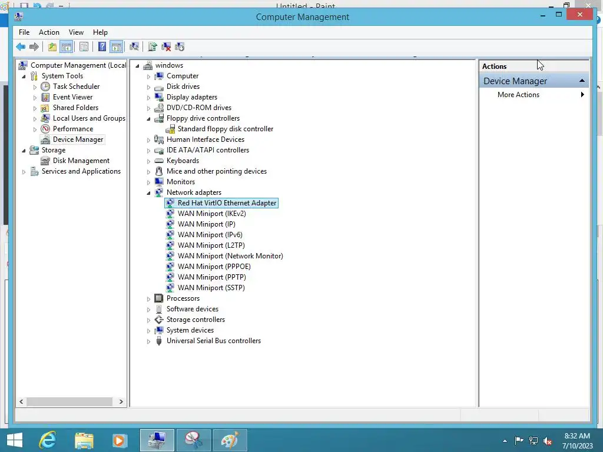Select WAN Miniport (L2TP)
The width and height of the screenshot is (603, 452).
pyautogui.click(x=211, y=245)
